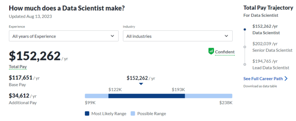Click the Experience dropdown chevron arrow
The height and width of the screenshot is (121, 296).
tap(112, 36)
